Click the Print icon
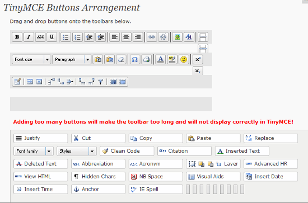The image size is (308, 203). click(x=146, y=59)
